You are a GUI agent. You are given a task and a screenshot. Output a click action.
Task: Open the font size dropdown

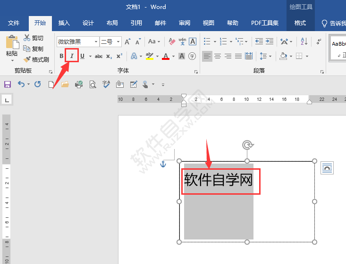click(x=118, y=41)
